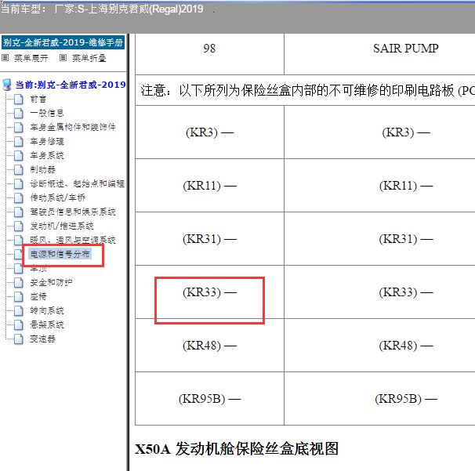Screen dimensions: 475x471
Task: Open 诊断概述、起始点和编程 in the tree
Action: (77, 183)
